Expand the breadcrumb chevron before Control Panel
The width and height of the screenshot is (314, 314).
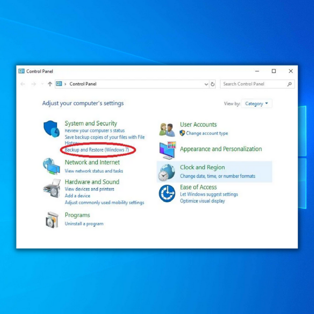[65, 84]
